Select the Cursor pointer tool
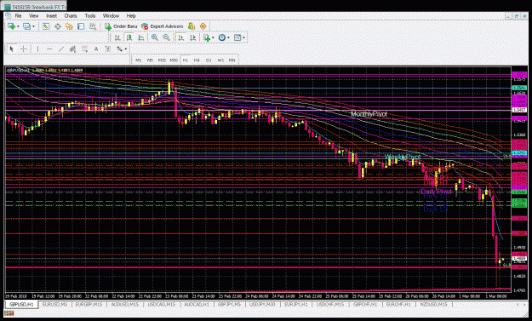 12,49
